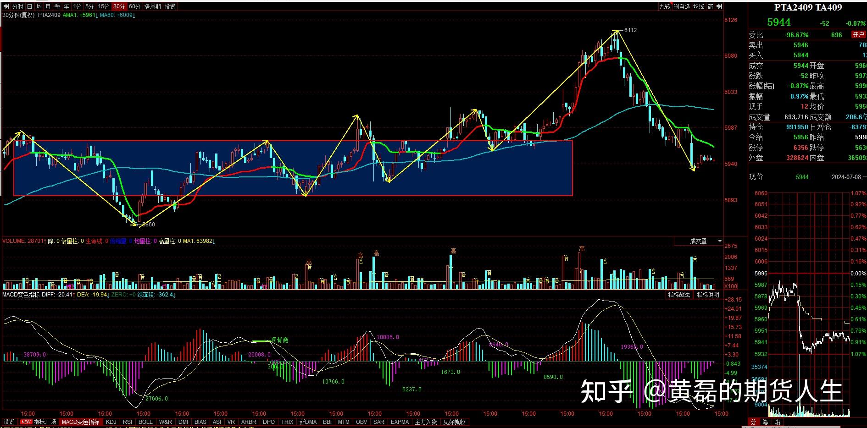This screenshot has height=428, width=867.
Task: Switch chart to 60分 period
Action: click(135, 6)
